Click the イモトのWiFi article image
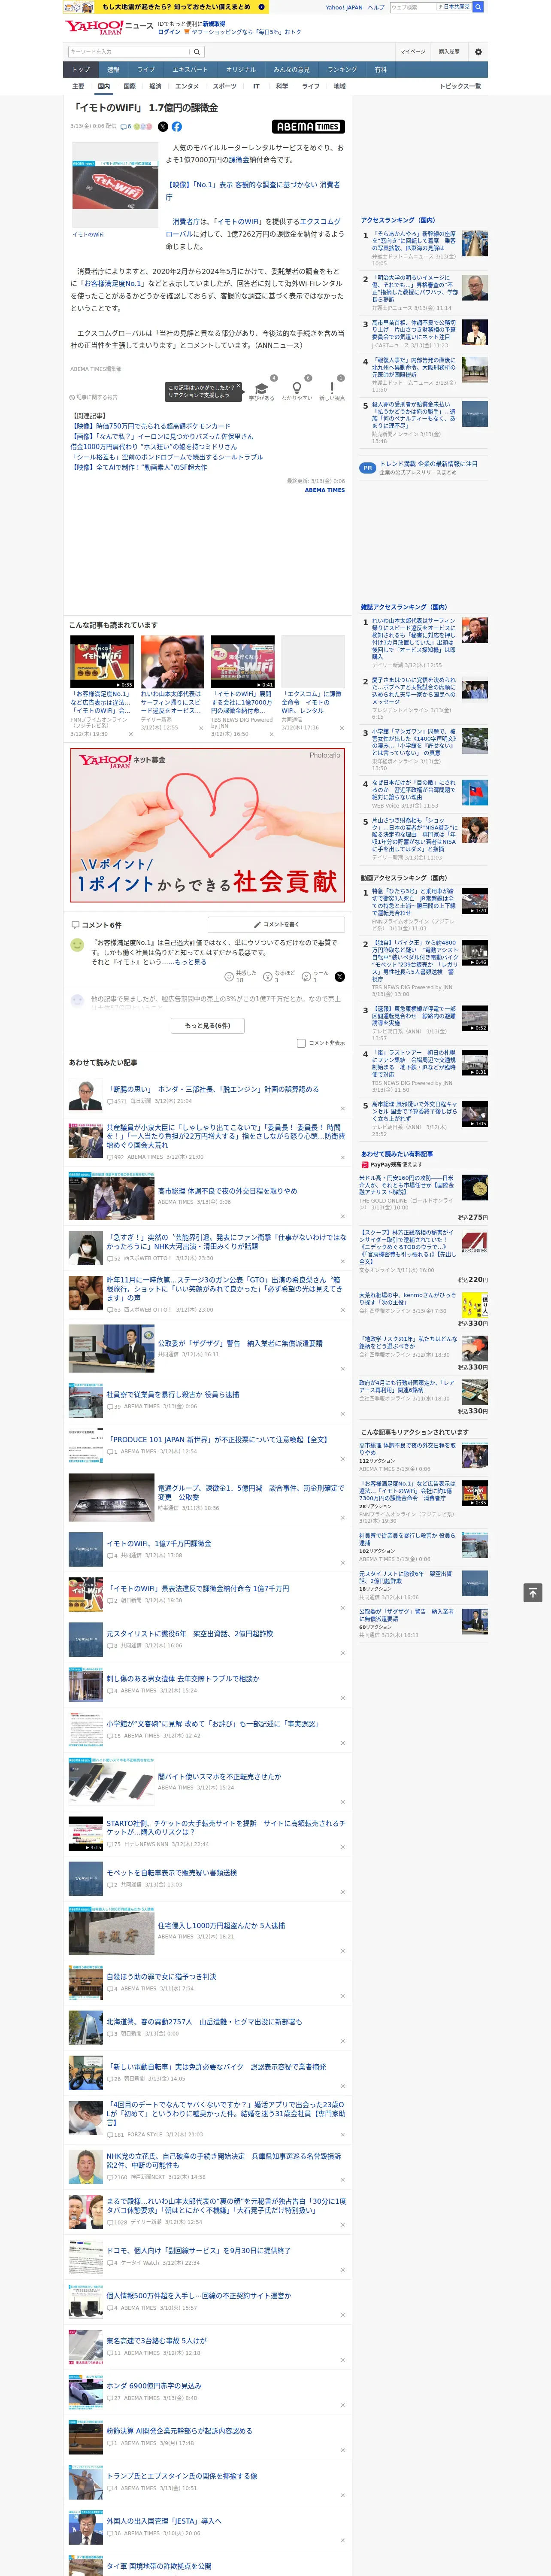The width and height of the screenshot is (551, 2576). tap(115, 186)
